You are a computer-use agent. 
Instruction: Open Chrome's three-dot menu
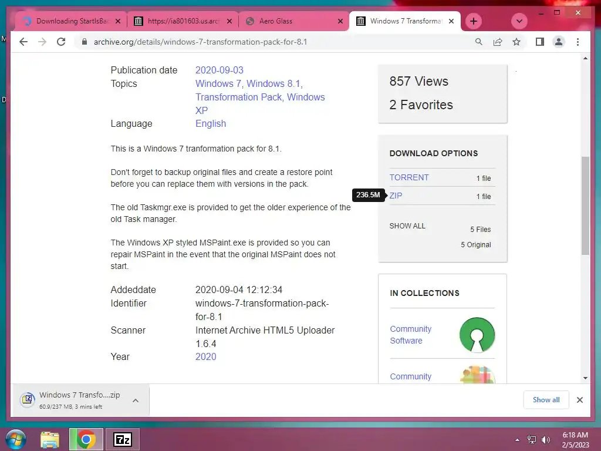point(578,42)
